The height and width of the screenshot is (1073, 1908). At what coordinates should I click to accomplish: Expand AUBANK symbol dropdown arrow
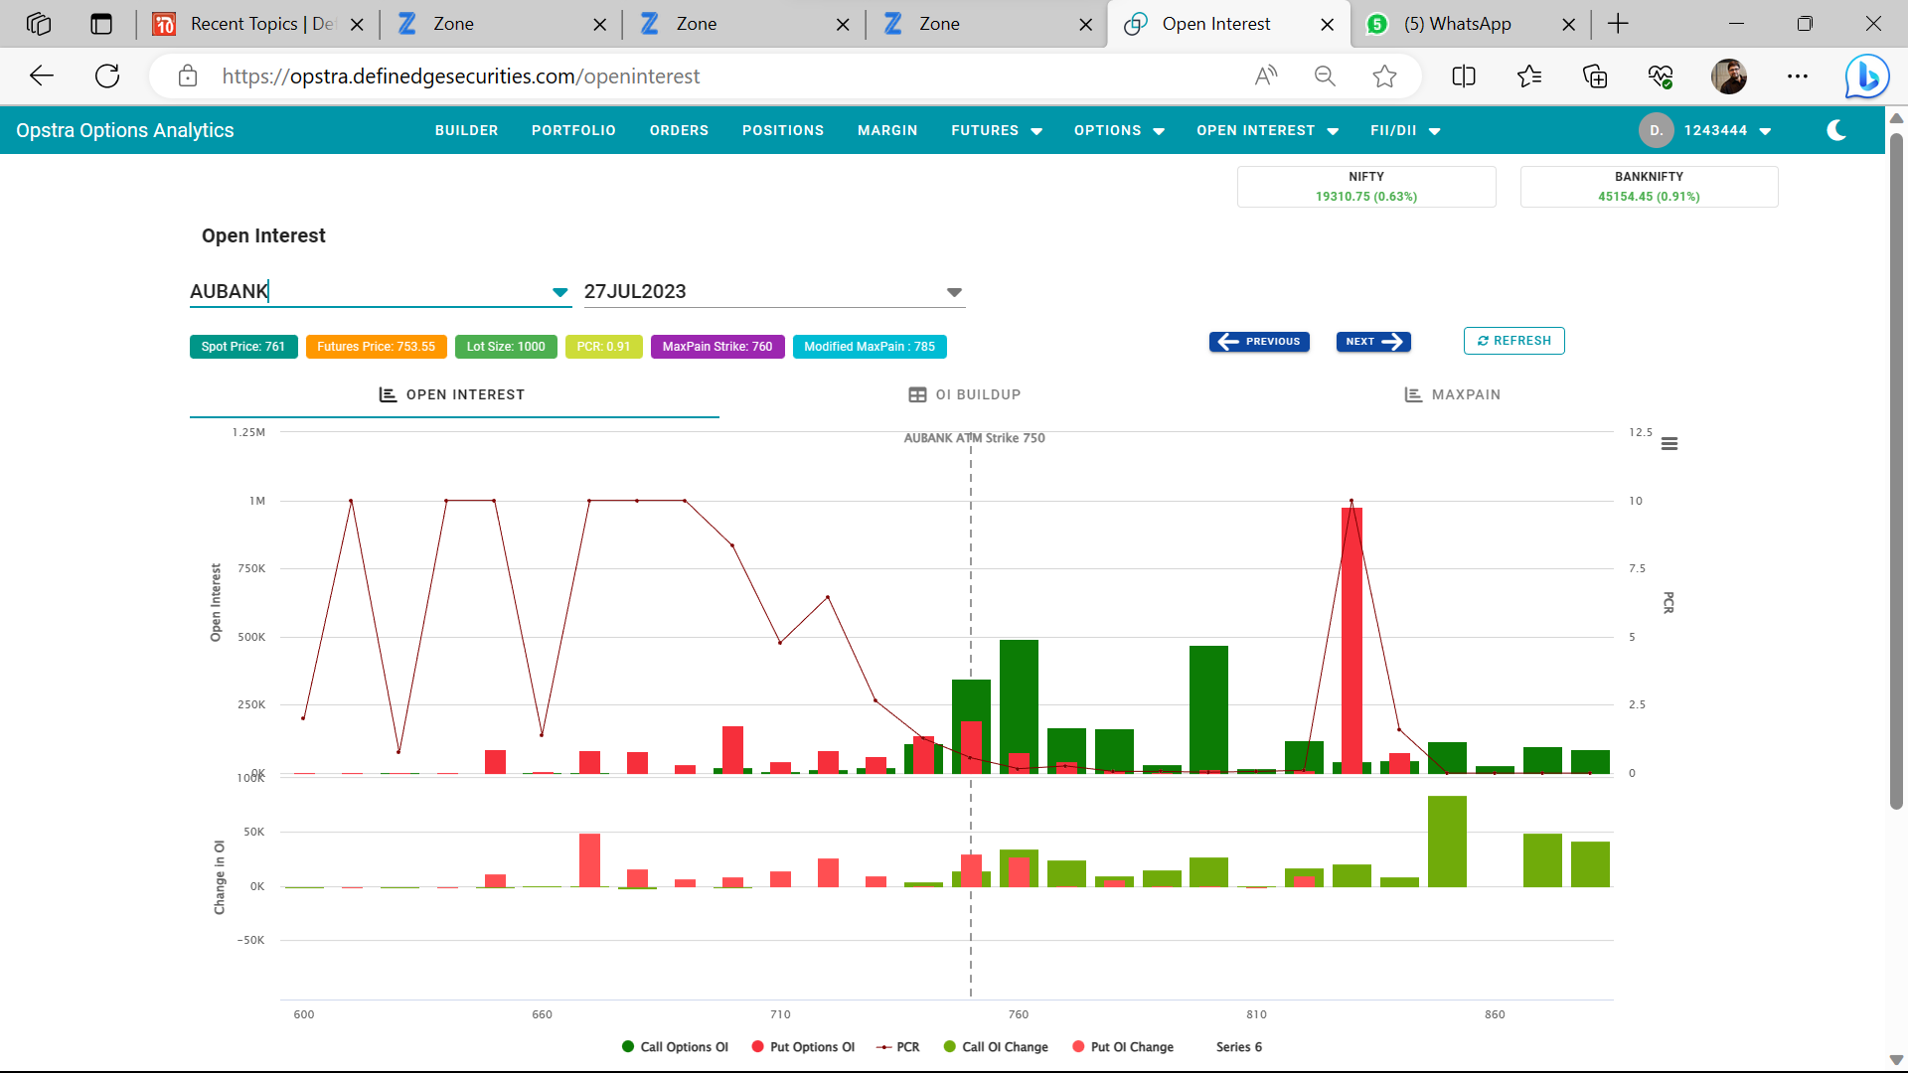(x=559, y=292)
